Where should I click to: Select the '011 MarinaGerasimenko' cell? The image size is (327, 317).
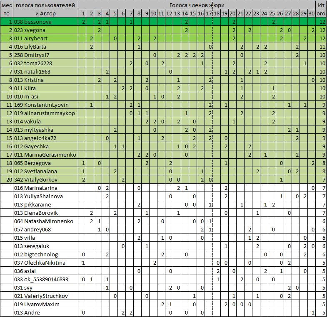click(45, 155)
